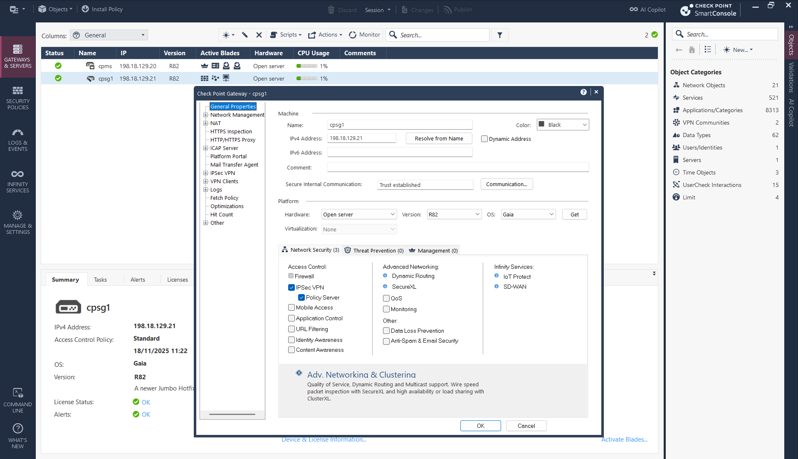Open the Gateways & Servers view

17,56
